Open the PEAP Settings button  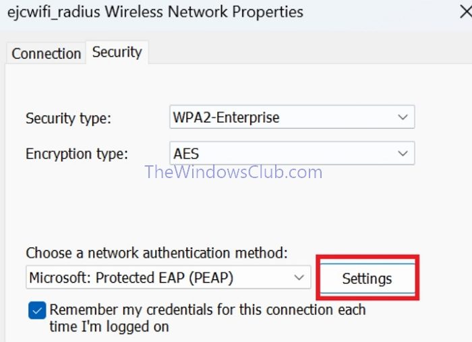pos(367,278)
